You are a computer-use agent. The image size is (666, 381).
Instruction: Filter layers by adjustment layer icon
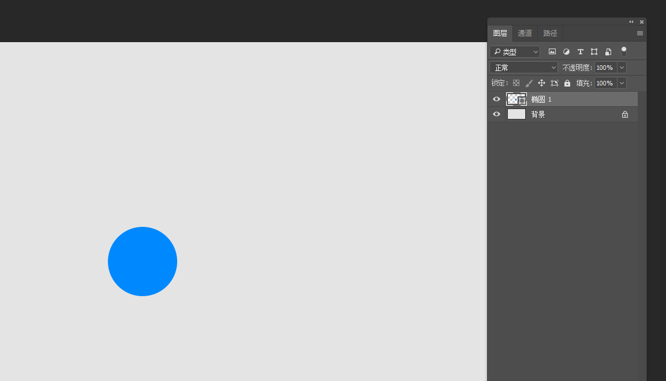tap(566, 51)
